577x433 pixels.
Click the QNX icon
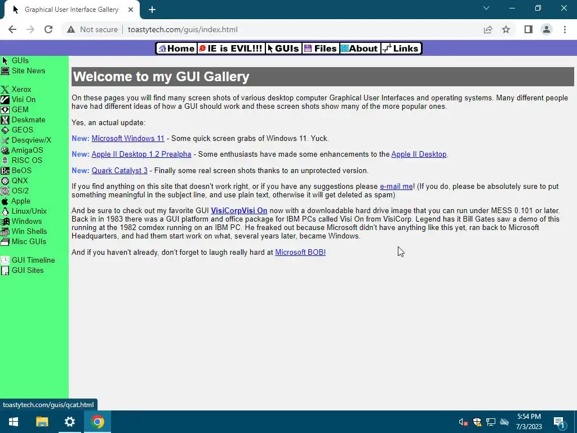coord(5,181)
